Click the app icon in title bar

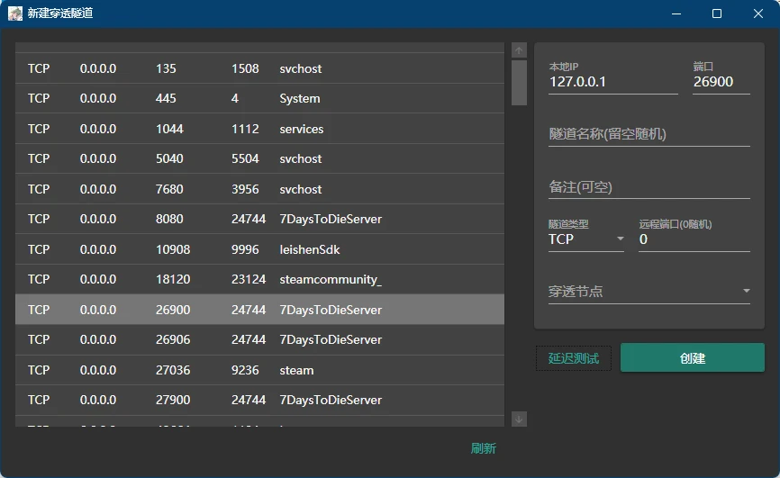coord(15,14)
